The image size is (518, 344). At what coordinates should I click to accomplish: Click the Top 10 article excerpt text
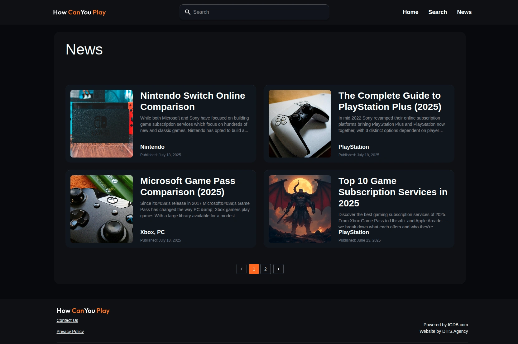click(x=393, y=220)
